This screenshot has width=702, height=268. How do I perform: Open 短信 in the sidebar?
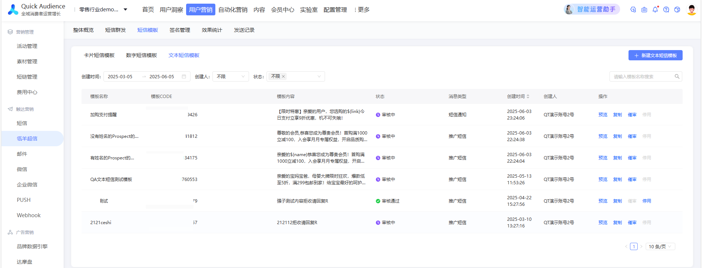pyautogui.click(x=22, y=123)
